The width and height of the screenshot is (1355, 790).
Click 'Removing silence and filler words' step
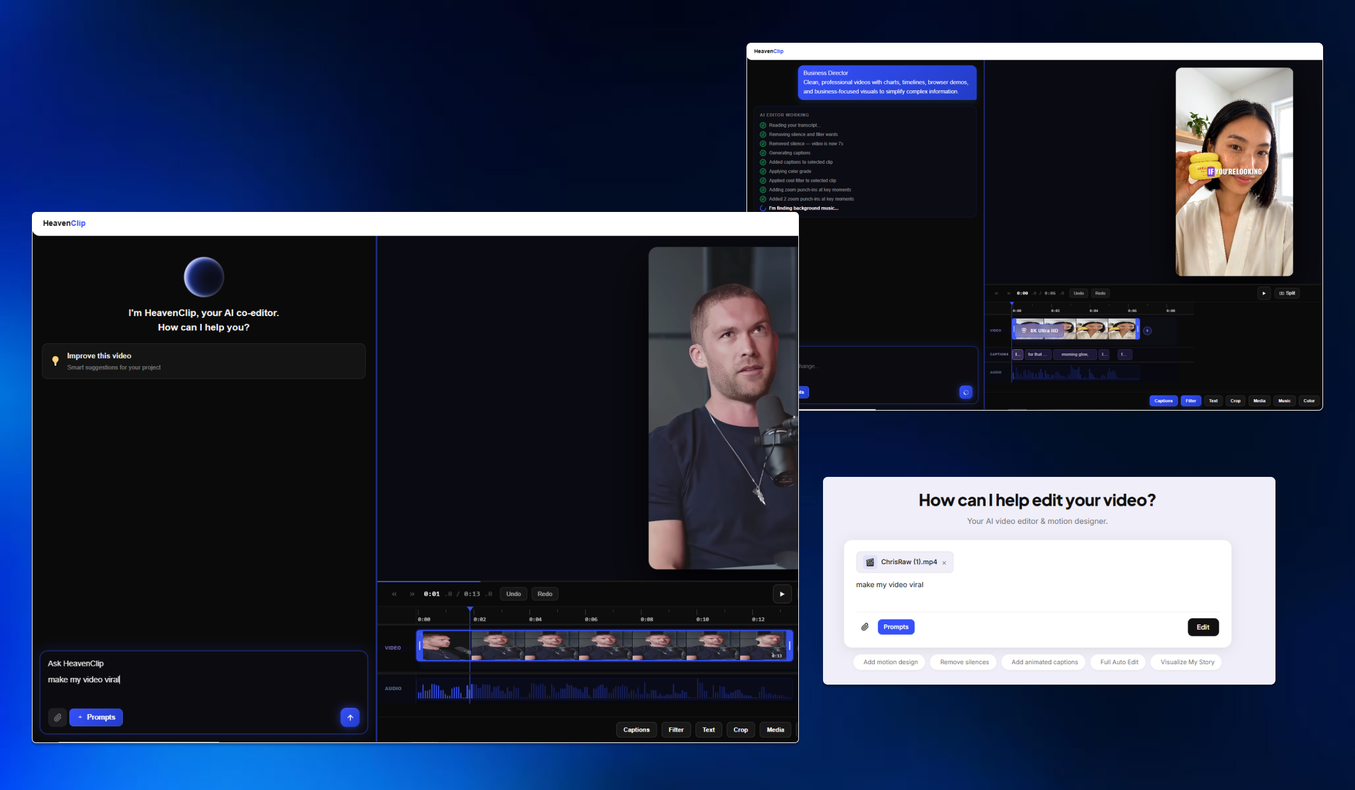(803, 134)
